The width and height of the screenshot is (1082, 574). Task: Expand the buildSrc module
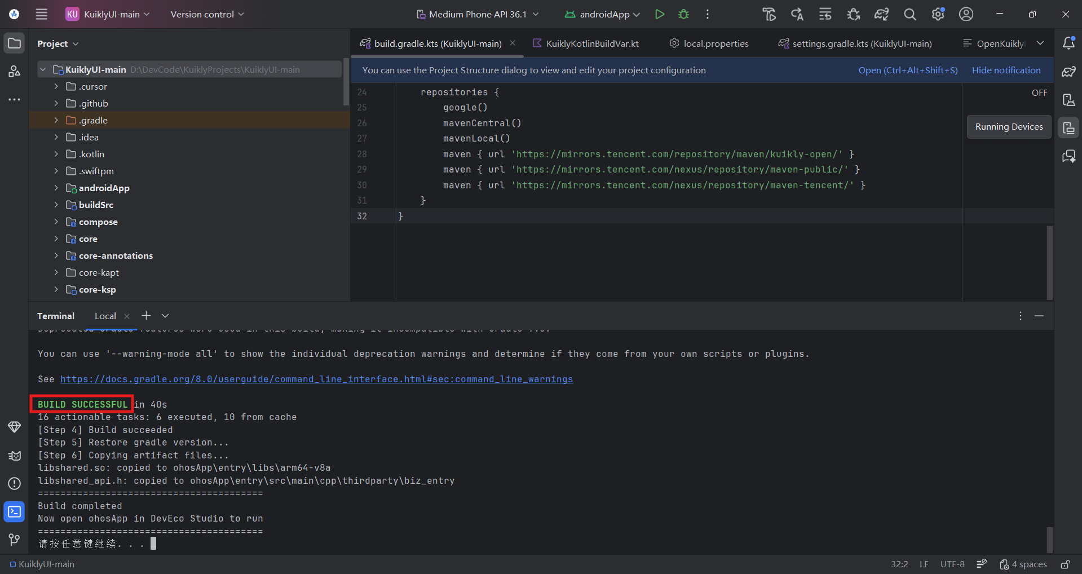tap(56, 205)
